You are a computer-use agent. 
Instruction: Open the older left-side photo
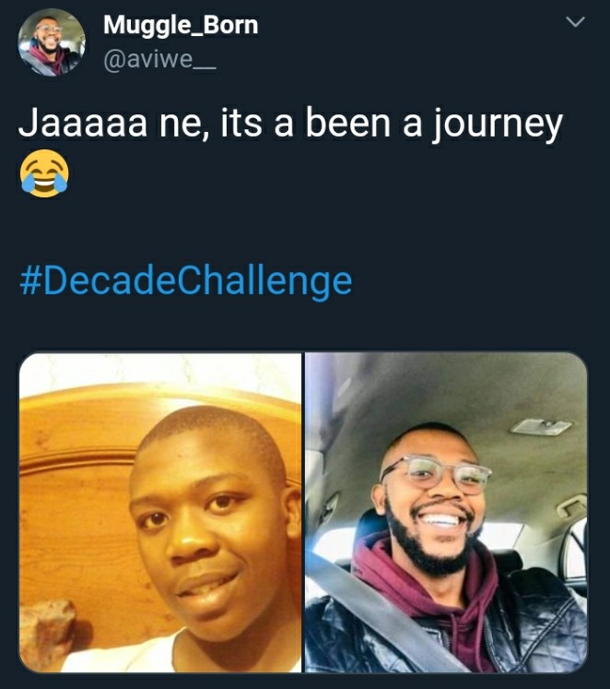pyautogui.click(x=160, y=512)
